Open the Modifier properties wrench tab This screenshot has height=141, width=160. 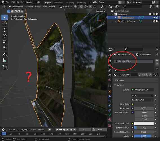click(x=110, y=96)
